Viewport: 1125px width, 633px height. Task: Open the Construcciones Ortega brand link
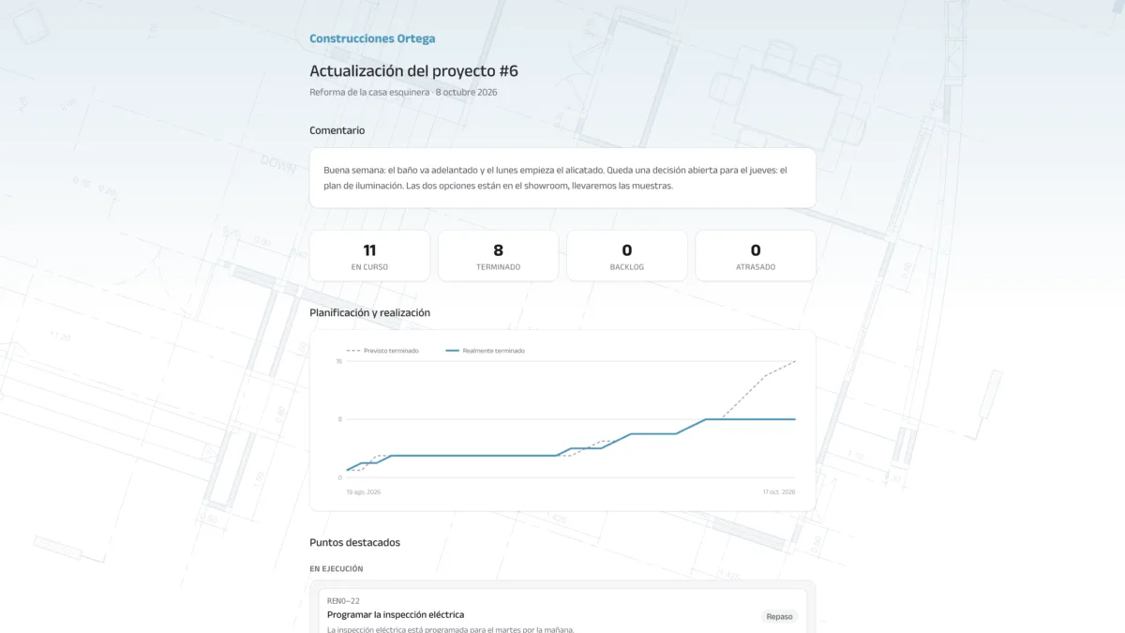pos(372,38)
